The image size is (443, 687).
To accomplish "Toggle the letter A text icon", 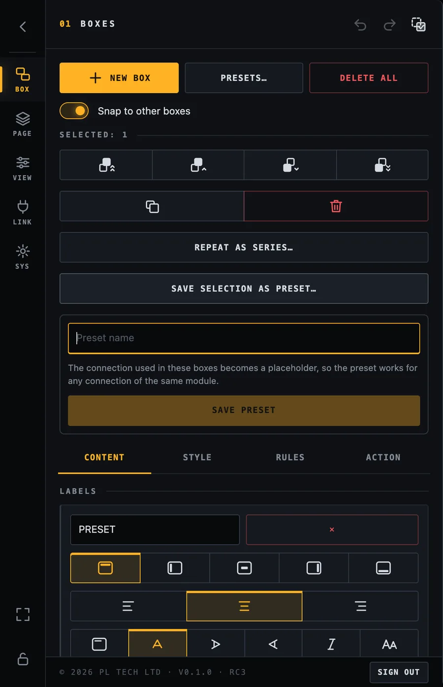I will click(x=158, y=644).
